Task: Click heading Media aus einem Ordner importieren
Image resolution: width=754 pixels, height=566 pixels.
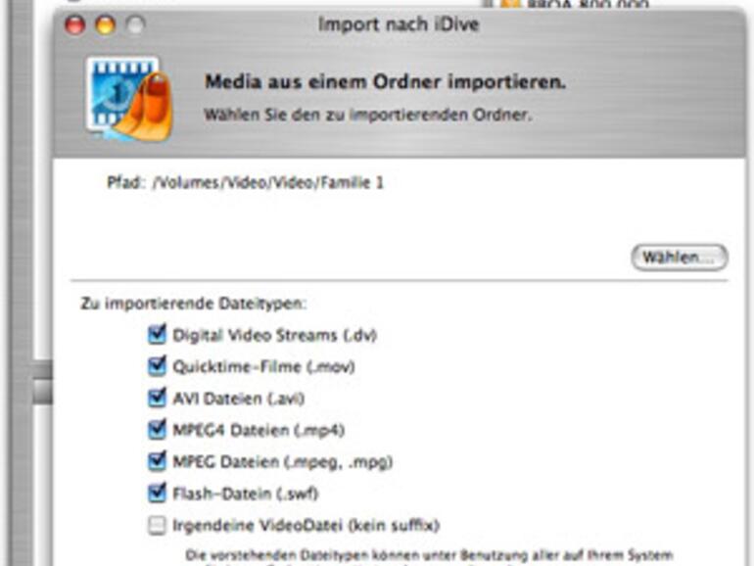Action: coord(385,81)
